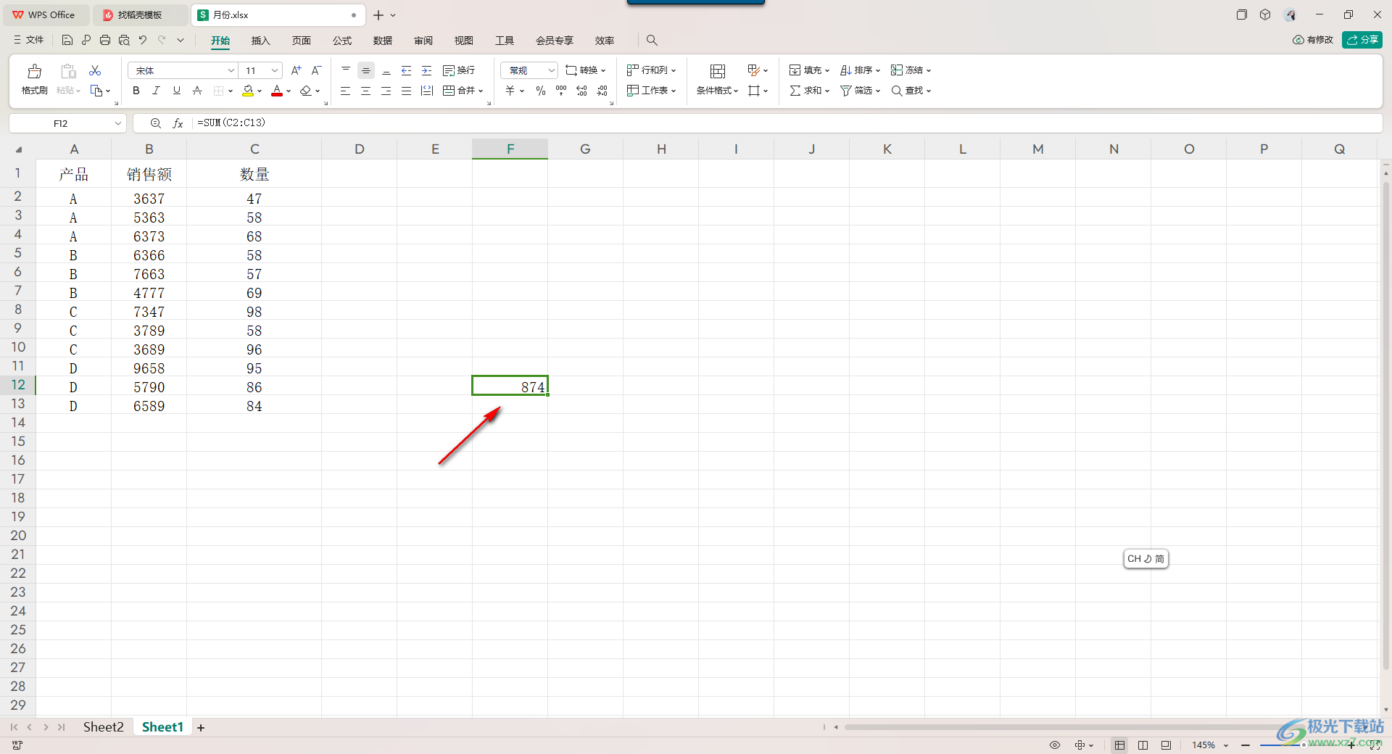Click the Conditional Format (条件格式) icon
Viewport: 1392px width, 754px height.
click(718, 71)
